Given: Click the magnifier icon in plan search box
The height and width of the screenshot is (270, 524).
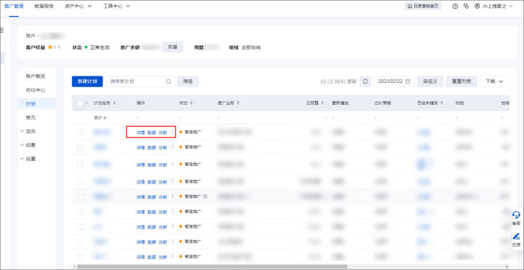Looking at the screenshot, I should 168,82.
